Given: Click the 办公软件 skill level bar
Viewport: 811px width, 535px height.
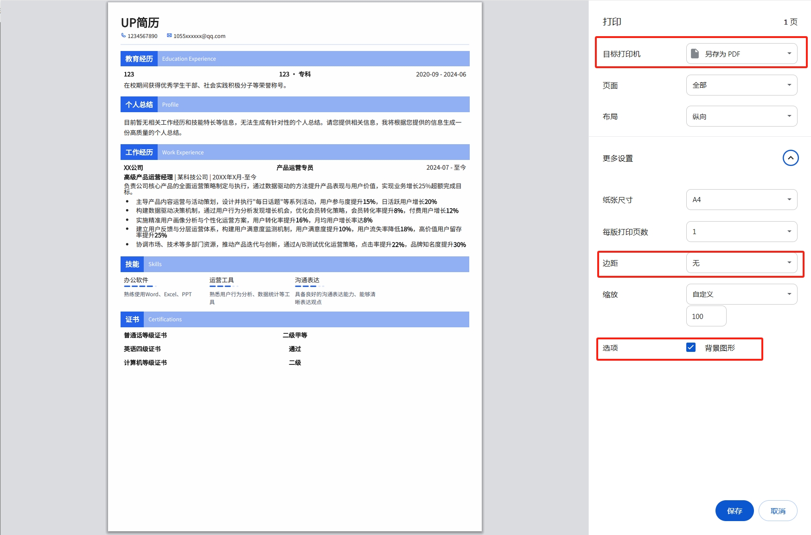Looking at the screenshot, I should point(140,287).
